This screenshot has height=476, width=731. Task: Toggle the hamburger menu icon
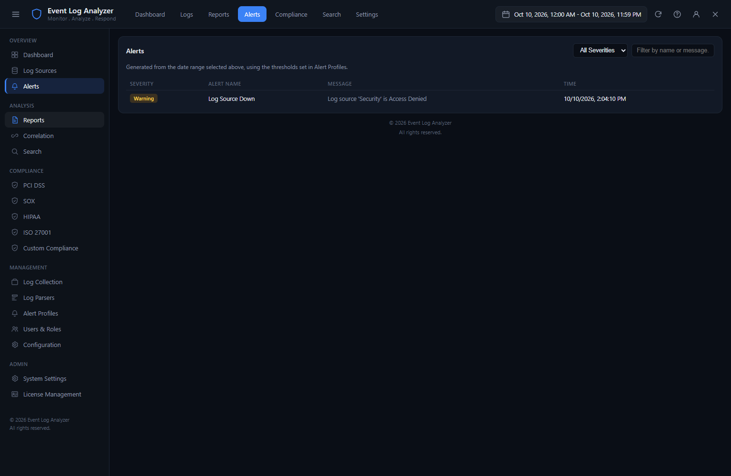[x=16, y=14]
